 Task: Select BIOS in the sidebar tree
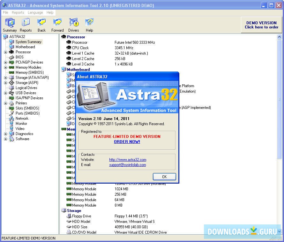tap(19, 57)
